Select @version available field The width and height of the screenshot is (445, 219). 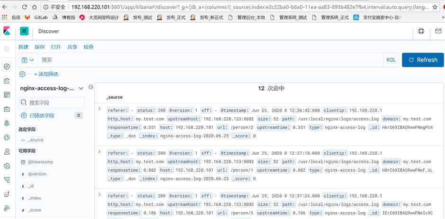click(x=37, y=174)
